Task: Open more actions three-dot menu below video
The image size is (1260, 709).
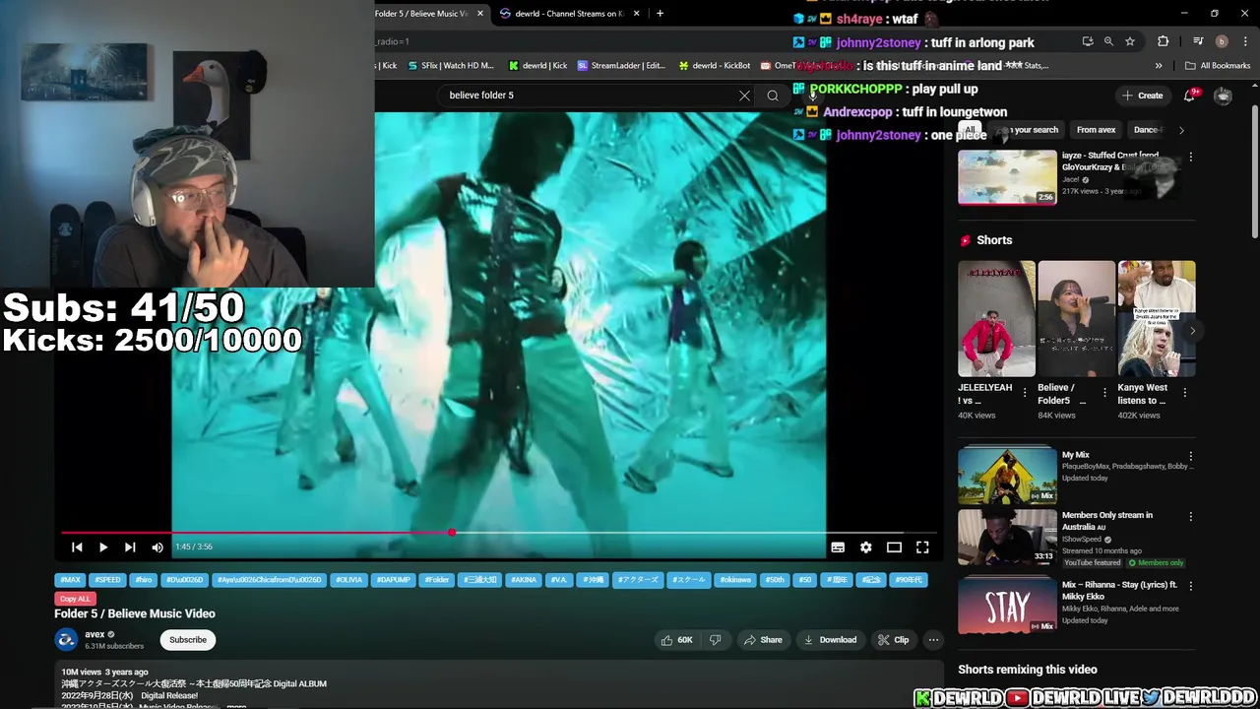Action: pos(933,640)
